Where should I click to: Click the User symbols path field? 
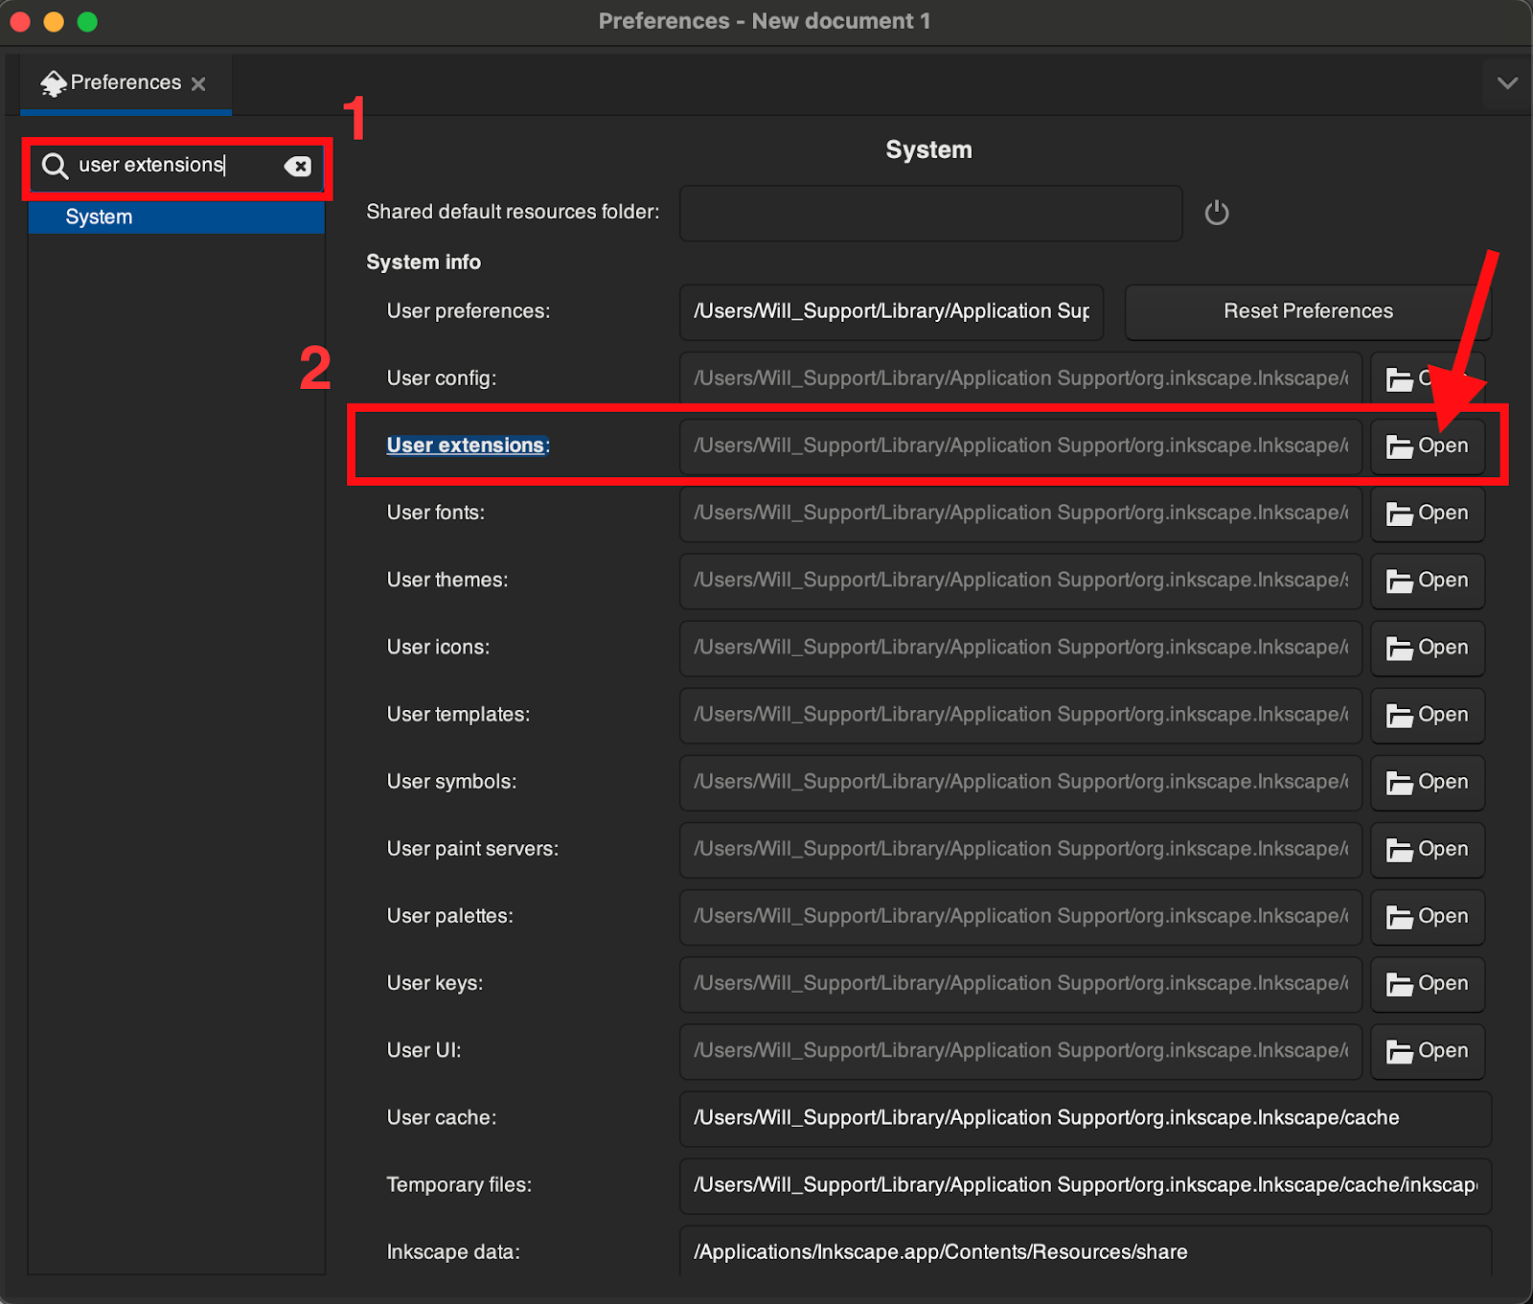coord(1021,782)
